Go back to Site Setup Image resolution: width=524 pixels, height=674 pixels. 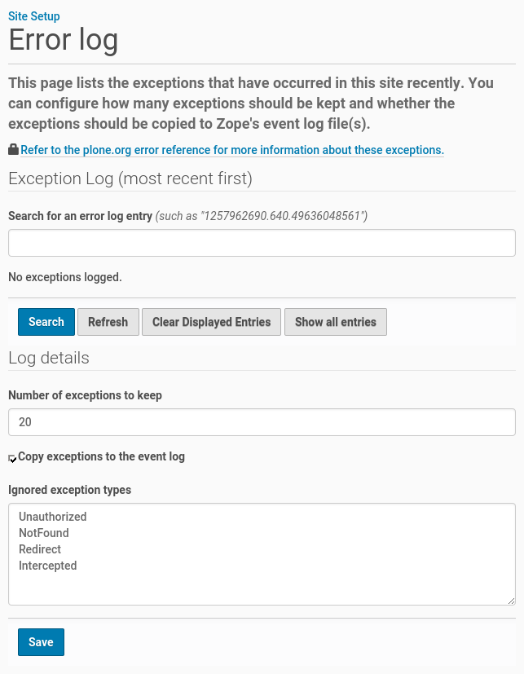(33, 16)
